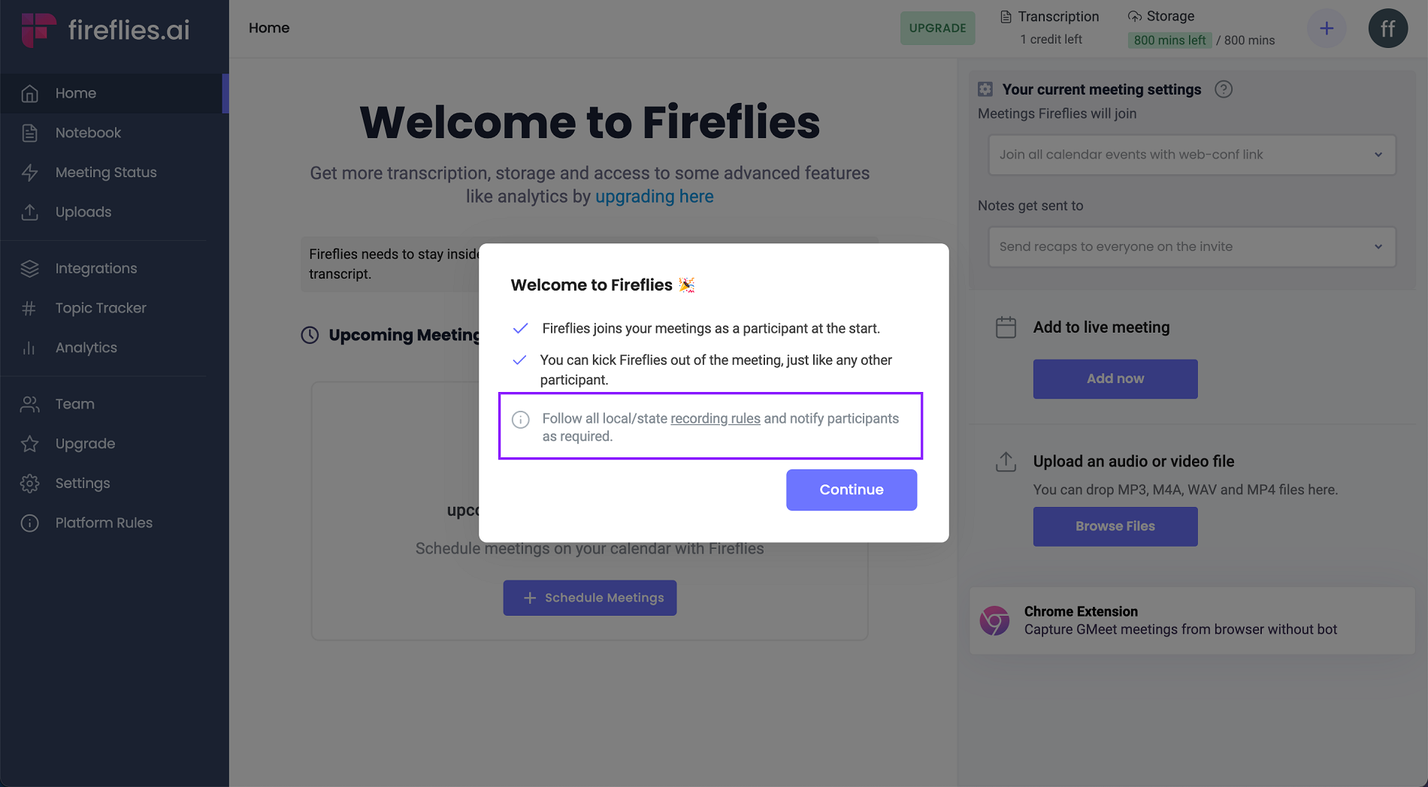The image size is (1428, 787).
Task: Click the Integrations icon
Action: (30, 268)
